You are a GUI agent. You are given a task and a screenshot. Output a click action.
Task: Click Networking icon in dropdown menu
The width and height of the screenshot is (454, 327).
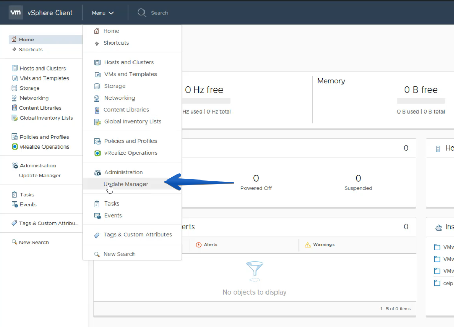(97, 98)
